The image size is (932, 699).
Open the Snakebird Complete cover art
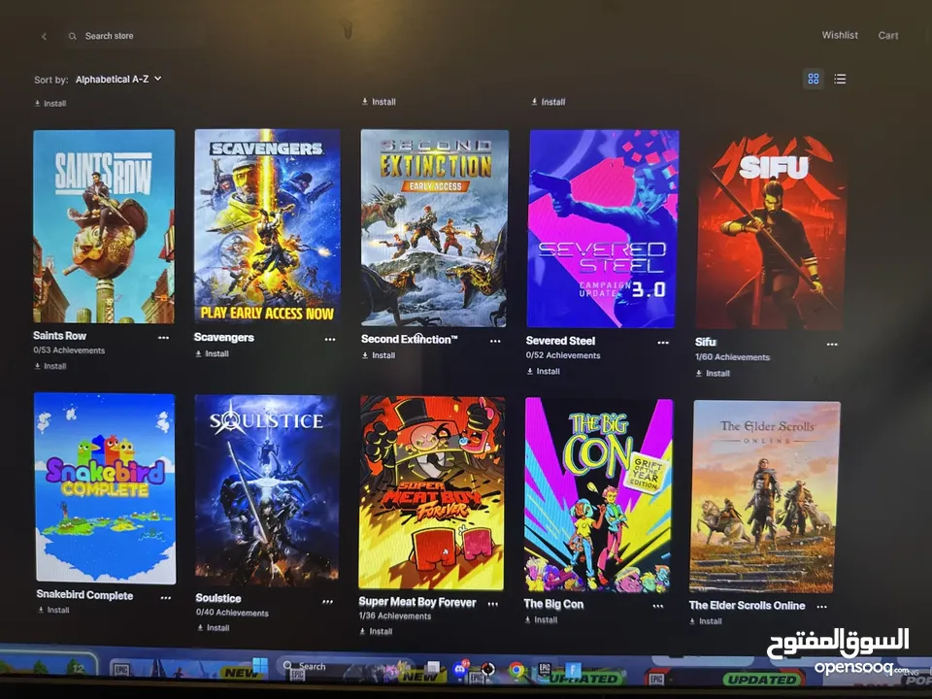coord(105,488)
